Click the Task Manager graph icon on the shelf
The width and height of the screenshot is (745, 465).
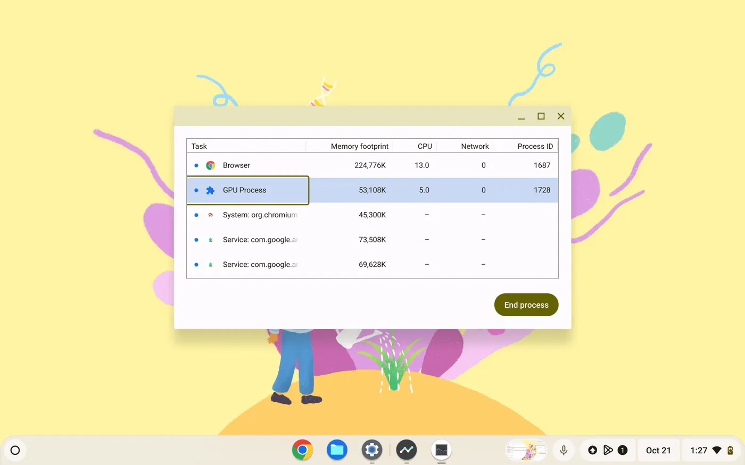coord(441,450)
